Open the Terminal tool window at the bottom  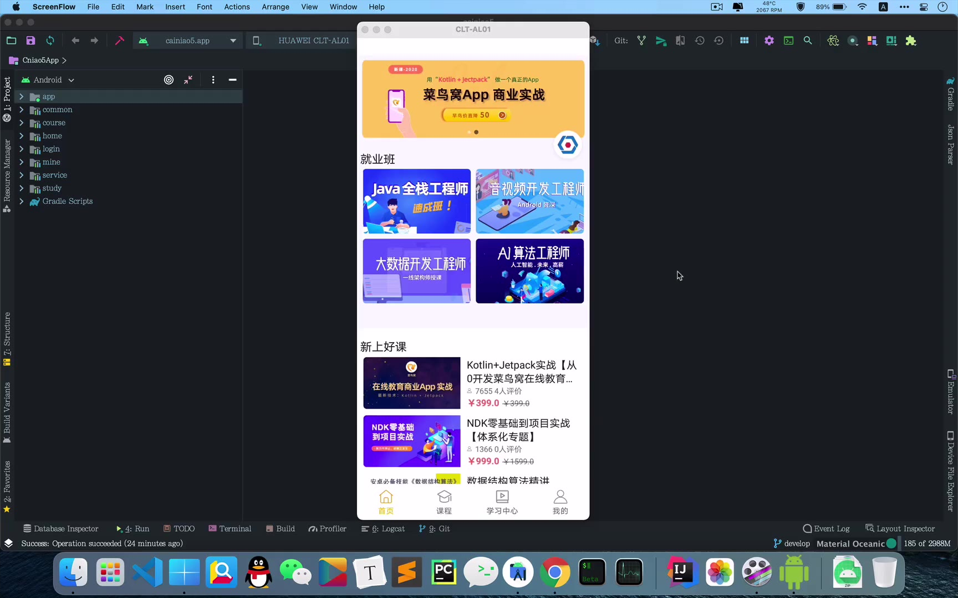[230, 529]
